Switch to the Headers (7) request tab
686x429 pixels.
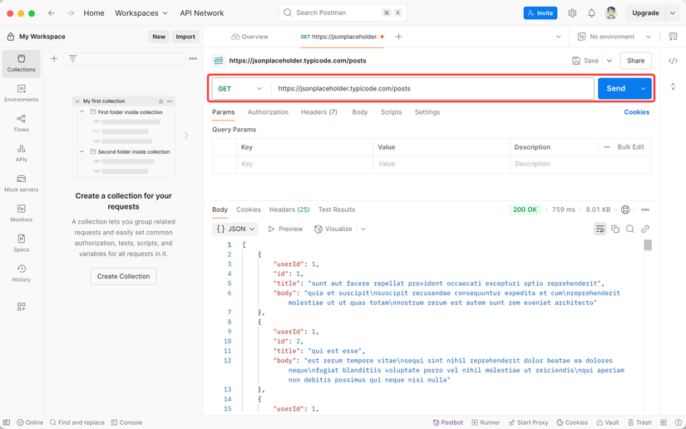(x=319, y=112)
